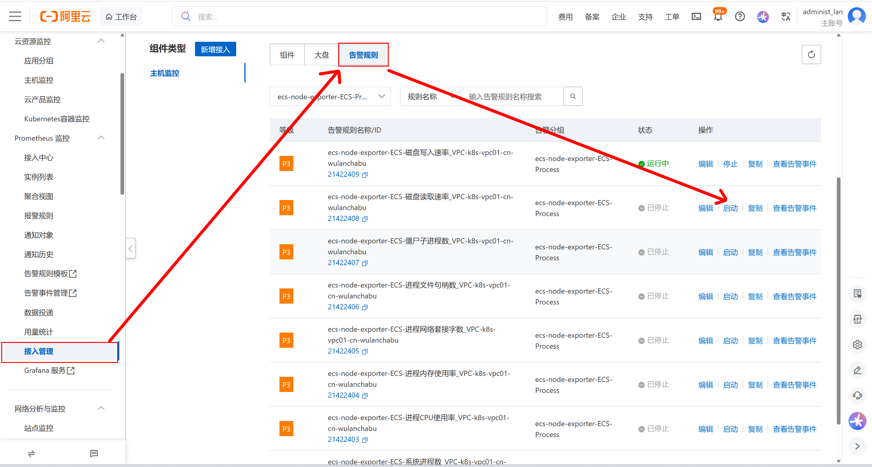This screenshot has width=872, height=467.
Task: Copy rule ID 21422404
Action: point(365,396)
